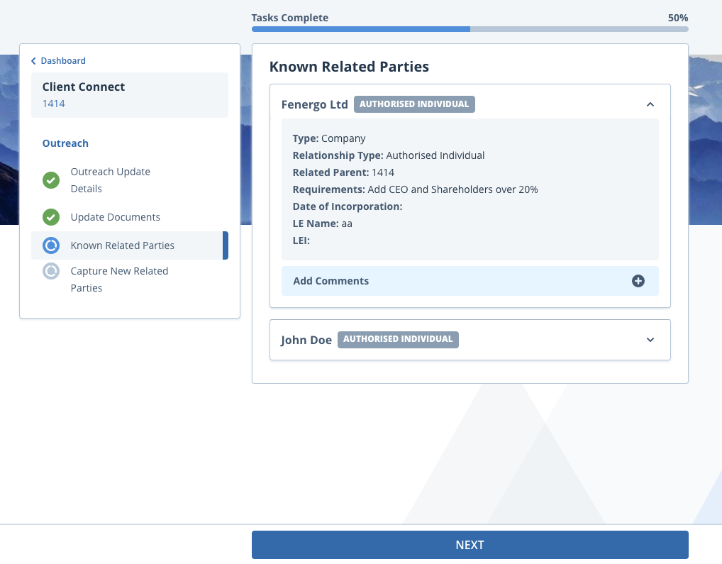Click the Authorised Individual badge beside John Doe
This screenshot has width=722, height=564.
(398, 339)
